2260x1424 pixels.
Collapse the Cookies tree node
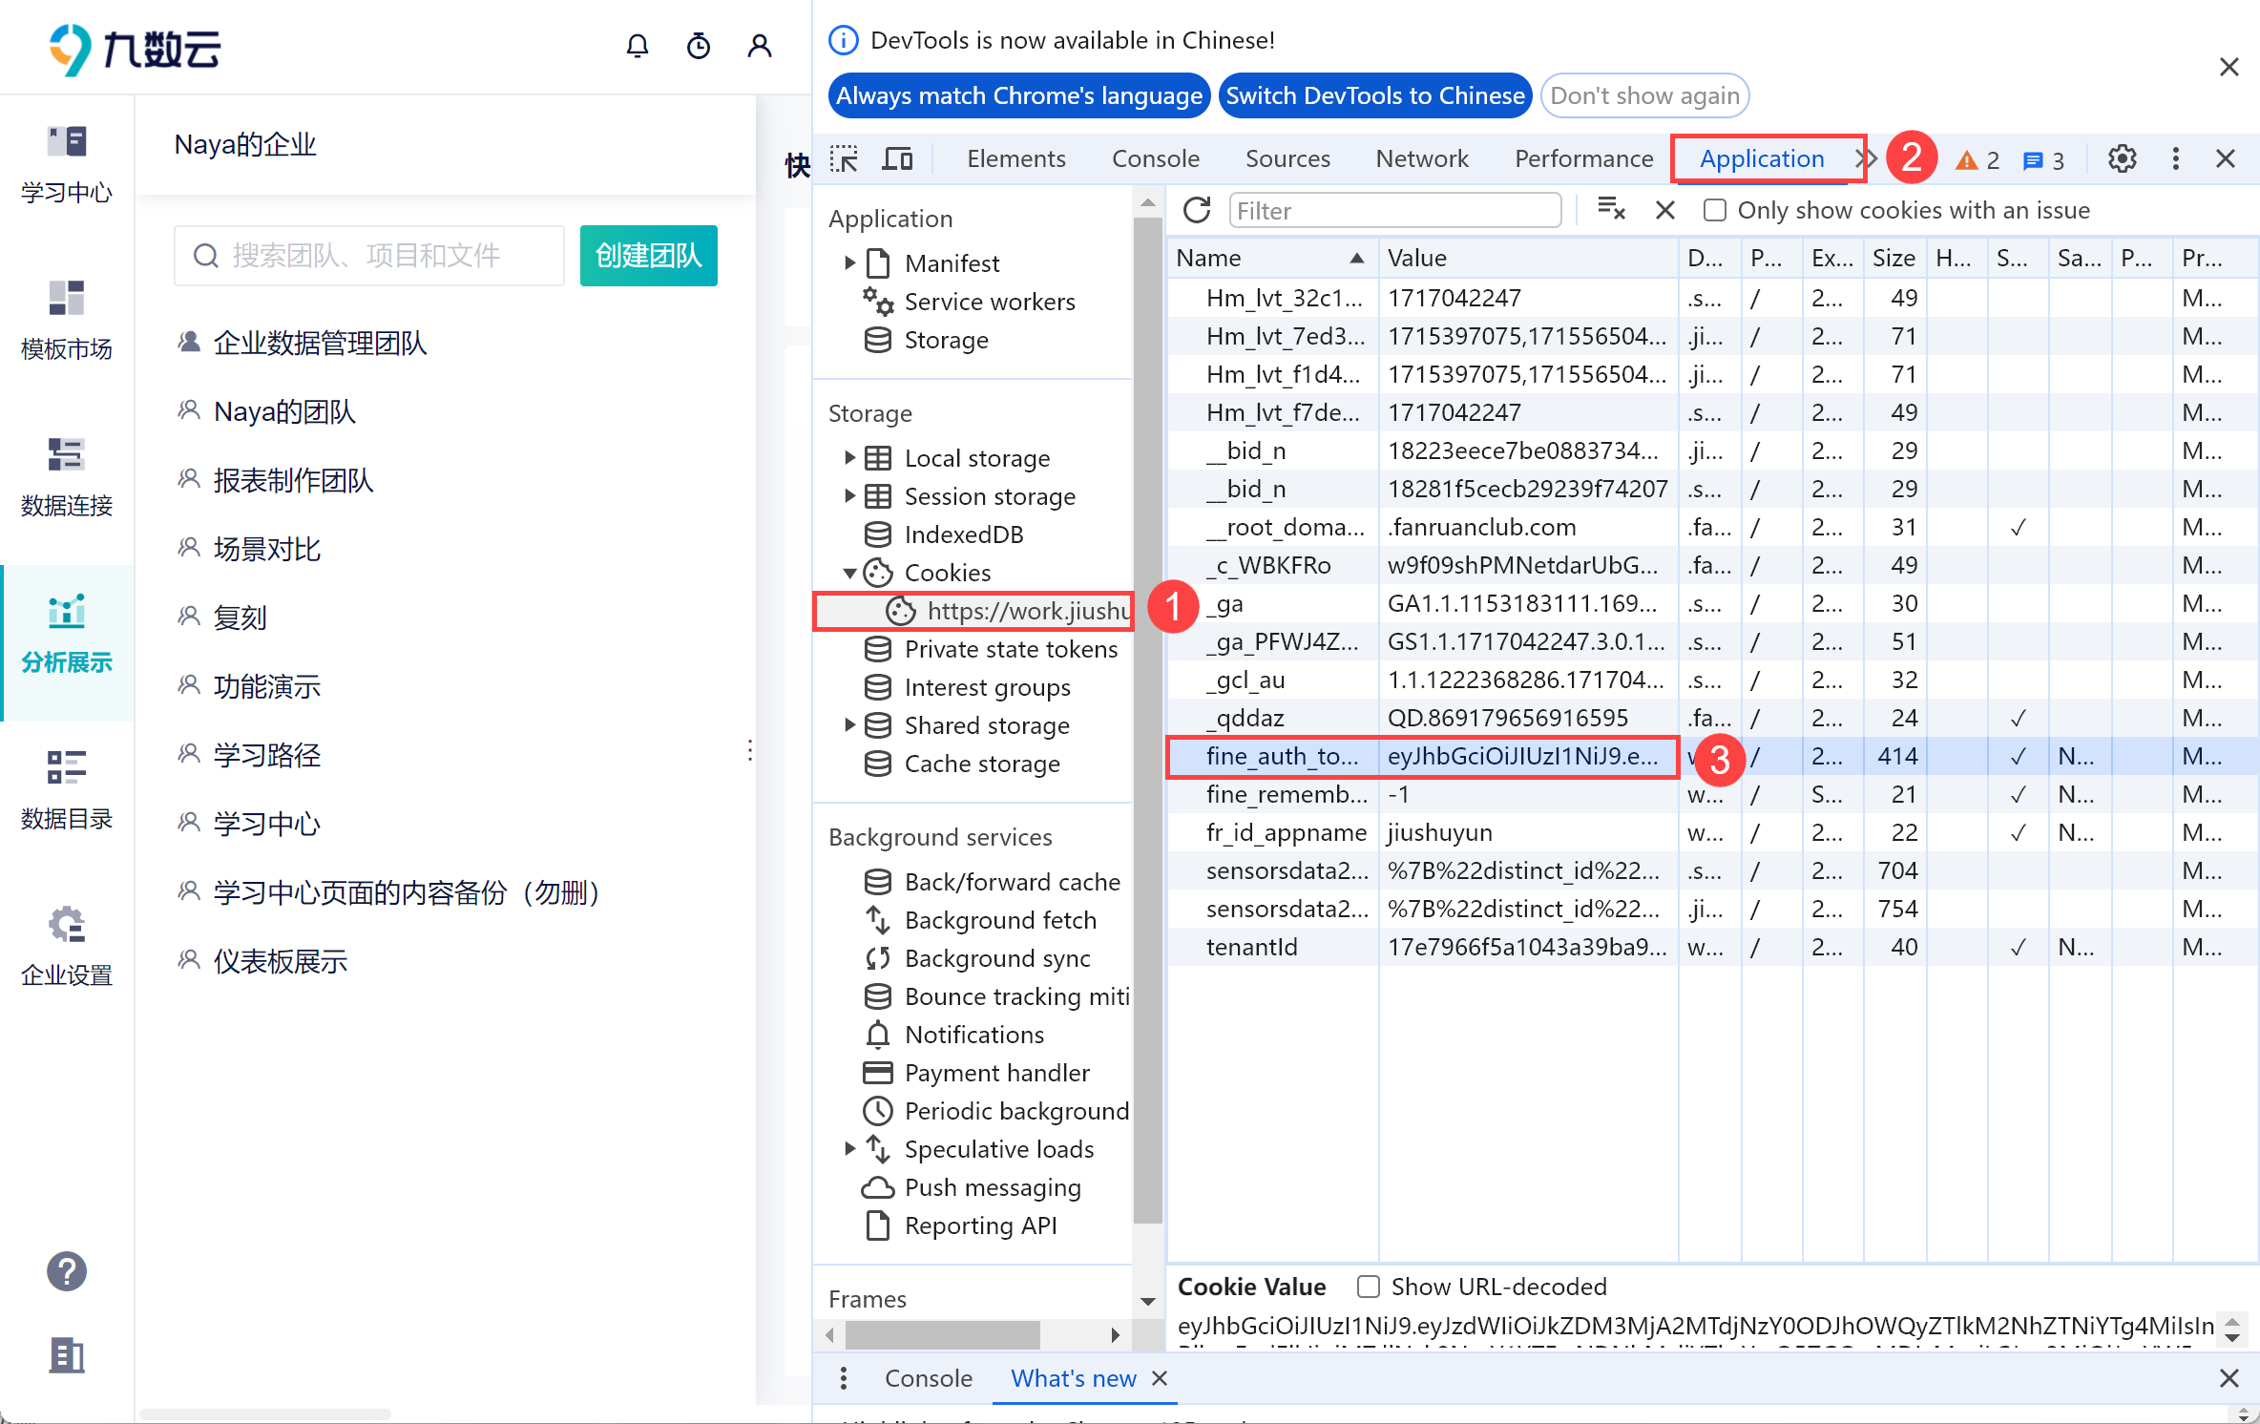(849, 573)
